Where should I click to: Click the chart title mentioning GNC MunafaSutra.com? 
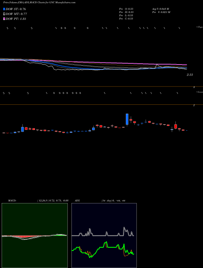[39, 2]
